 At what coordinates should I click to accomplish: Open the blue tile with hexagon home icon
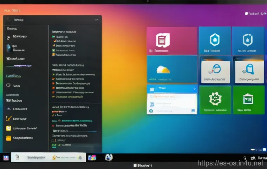pyautogui.click(x=215, y=40)
